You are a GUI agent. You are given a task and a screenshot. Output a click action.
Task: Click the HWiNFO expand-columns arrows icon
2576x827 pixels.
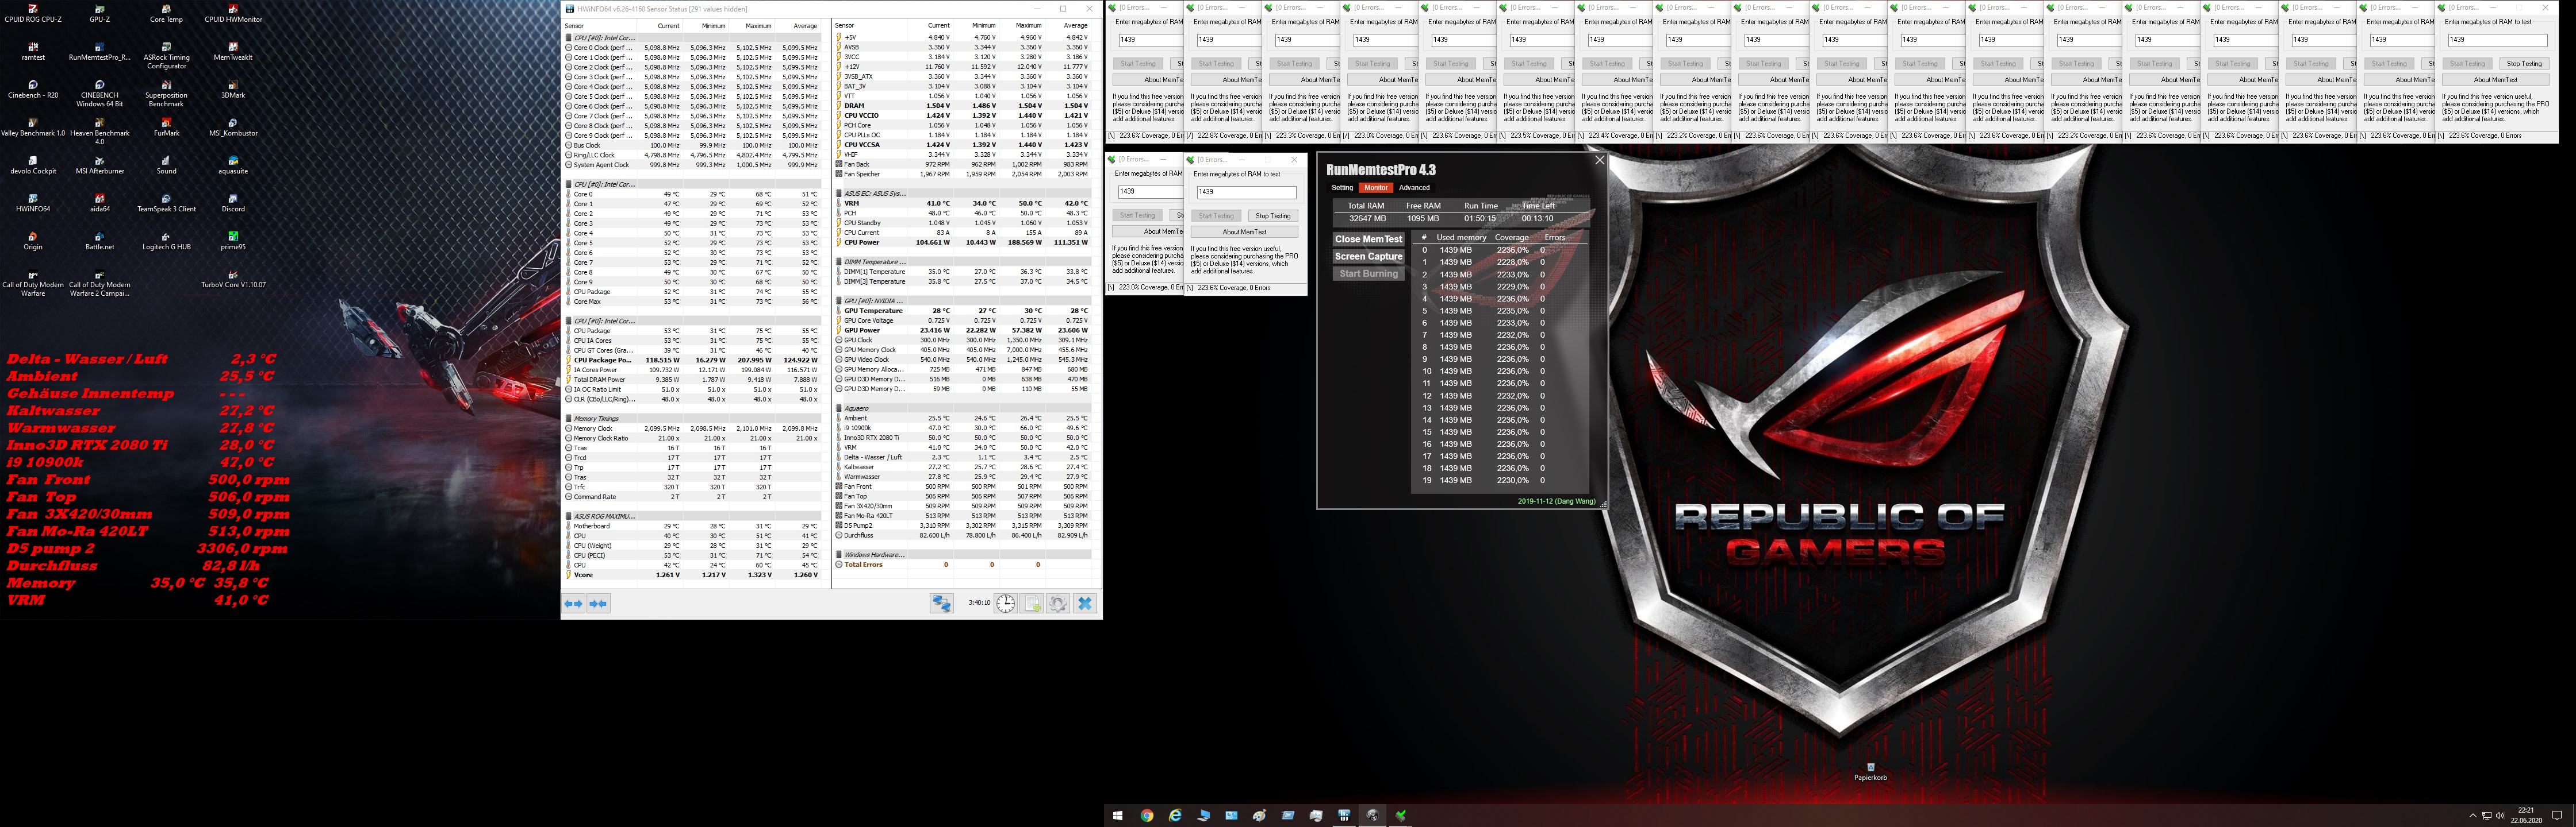pyautogui.click(x=573, y=603)
